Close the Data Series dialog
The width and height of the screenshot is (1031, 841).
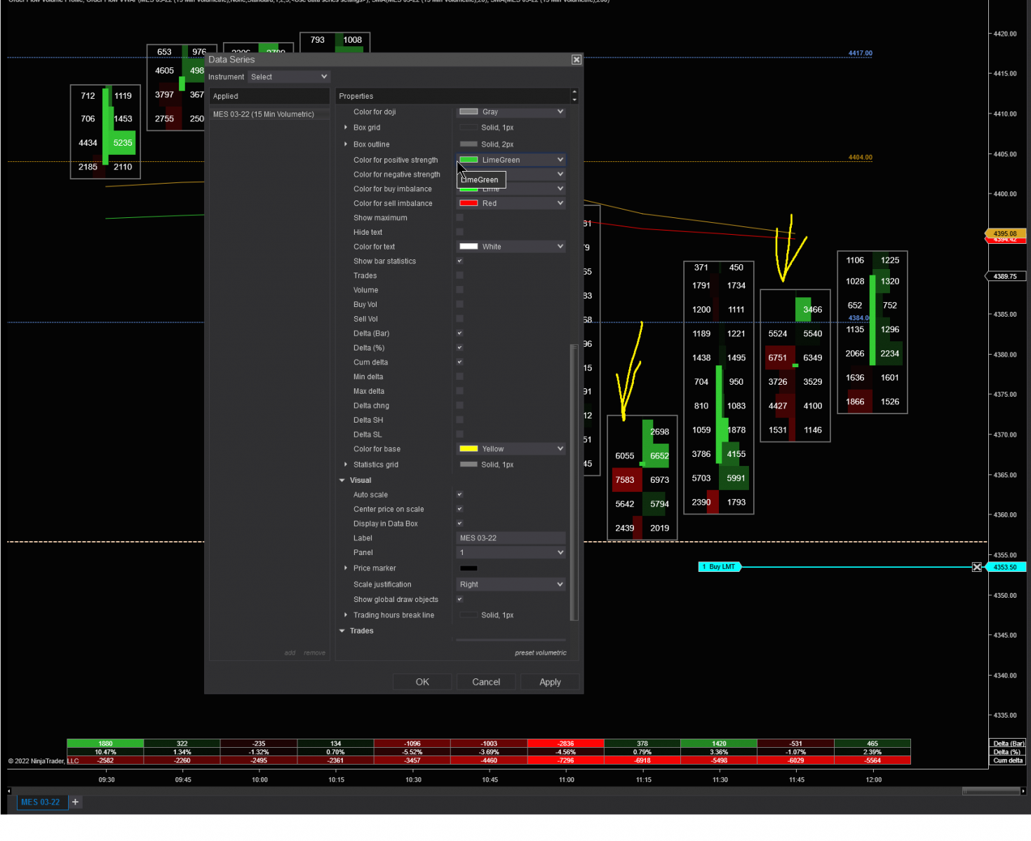(x=577, y=60)
